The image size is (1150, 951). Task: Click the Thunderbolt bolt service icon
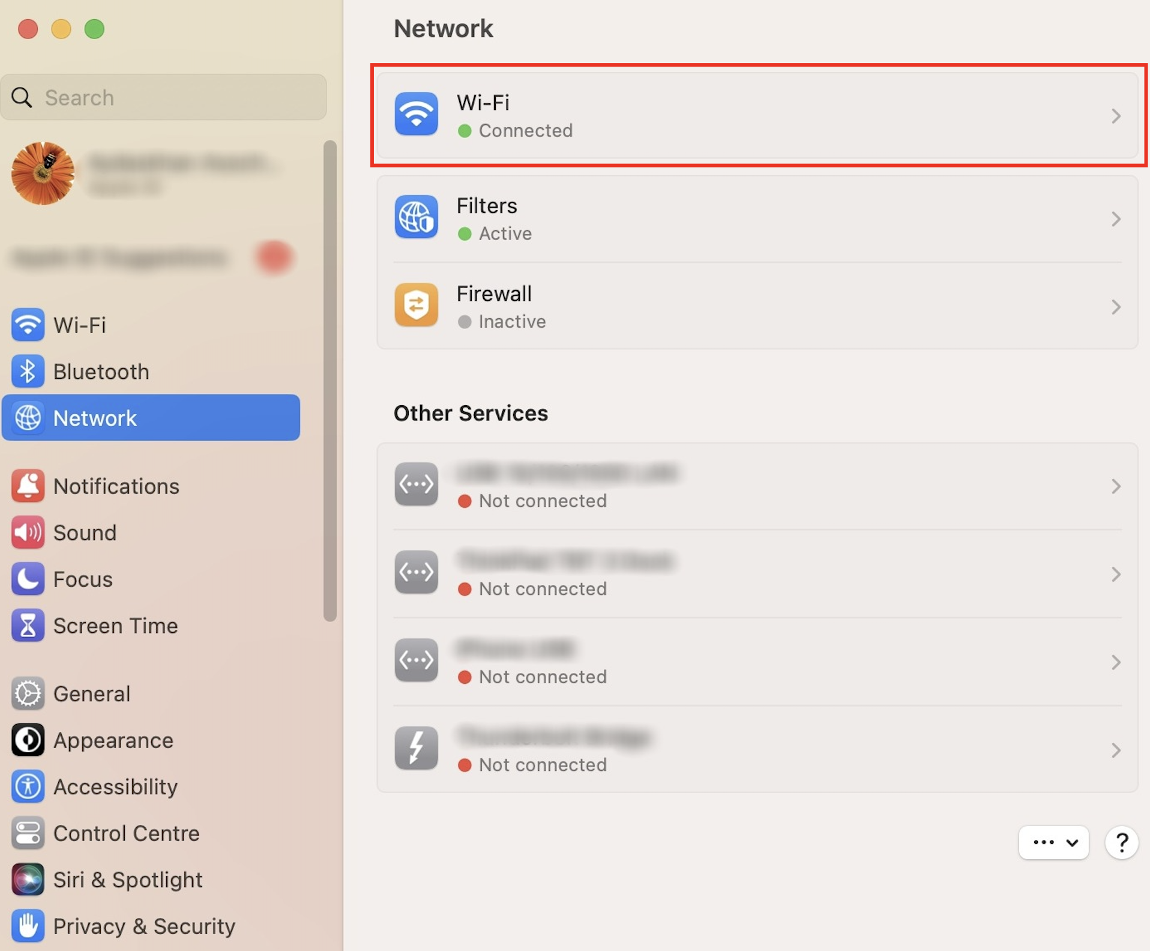pyautogui.click(x=416, y=749)
